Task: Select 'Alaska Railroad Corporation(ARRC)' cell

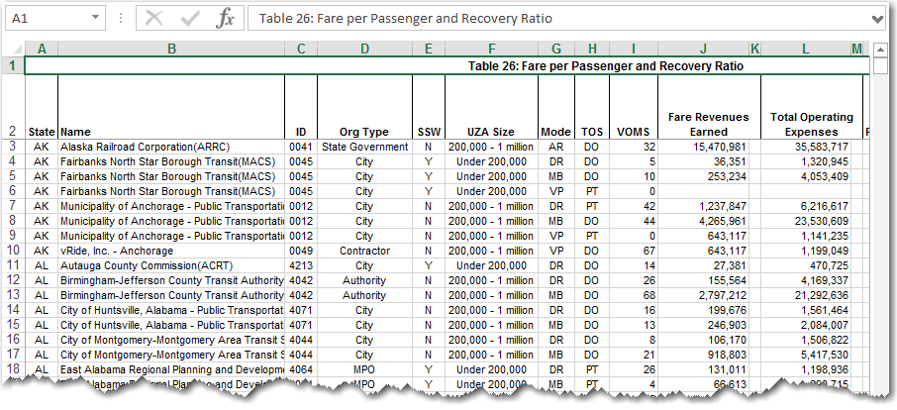Action: [x=171, y=147]
